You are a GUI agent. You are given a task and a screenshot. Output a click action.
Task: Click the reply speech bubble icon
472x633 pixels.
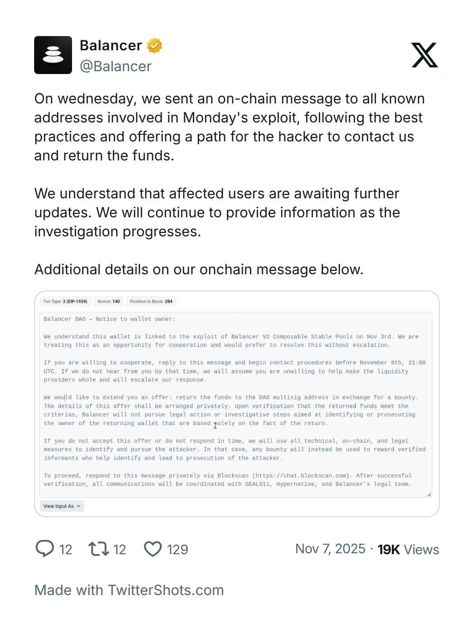pos(45,549)
